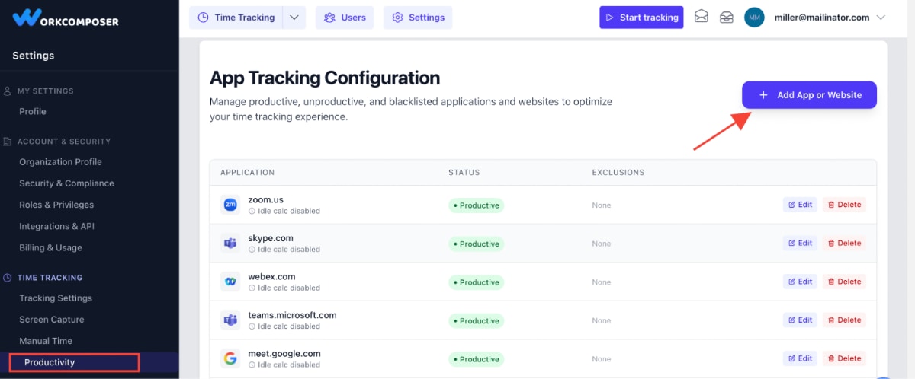Click the Productive badge for teams.microsoft.com
The height and width of the screenshot is (379, 915).
(x=477, y=320)
